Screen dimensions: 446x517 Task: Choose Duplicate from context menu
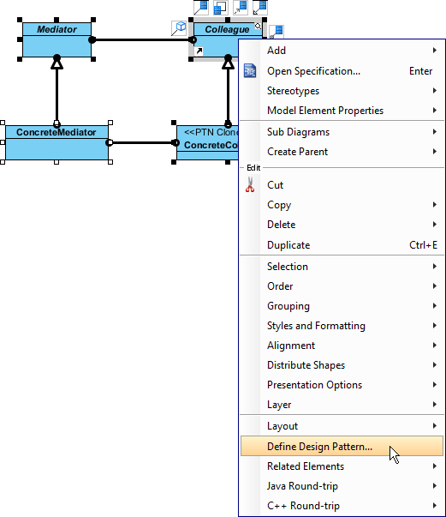pyautogui.click(x=342, y=245)
